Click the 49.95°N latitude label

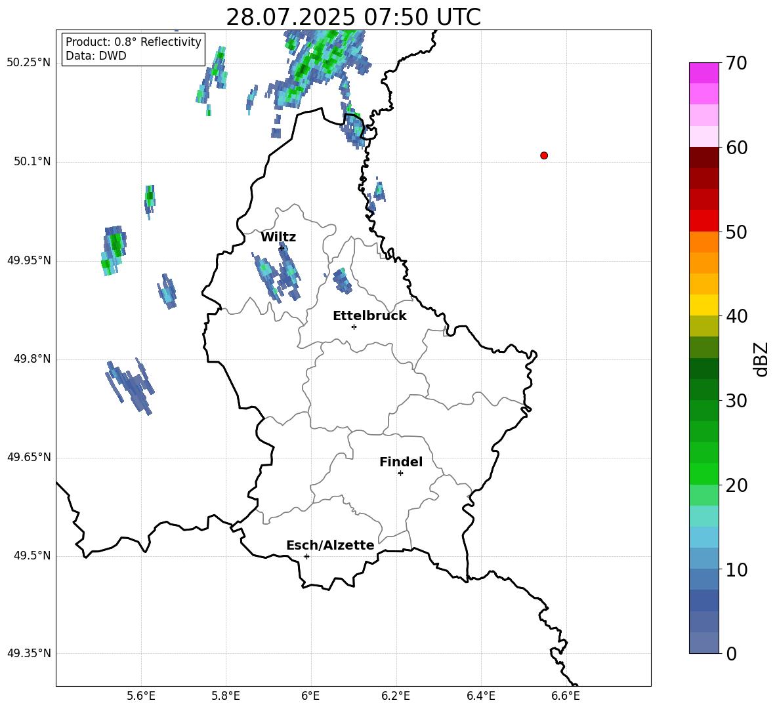point(29,260)
